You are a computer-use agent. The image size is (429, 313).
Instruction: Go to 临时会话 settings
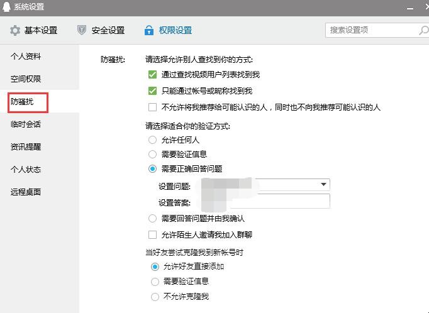(26, 124)
